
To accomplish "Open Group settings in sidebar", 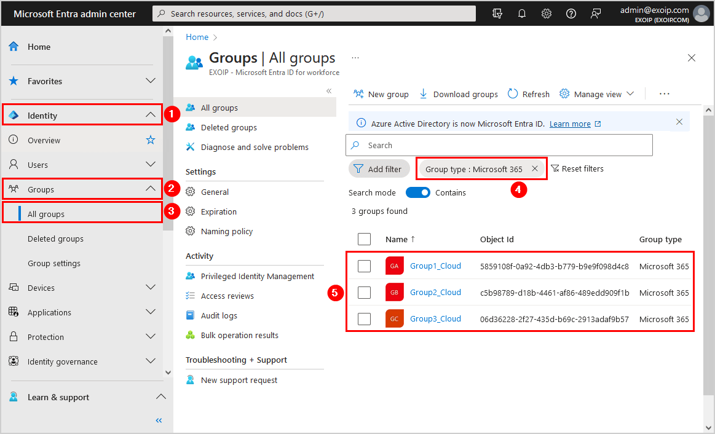I will point(54,263).
